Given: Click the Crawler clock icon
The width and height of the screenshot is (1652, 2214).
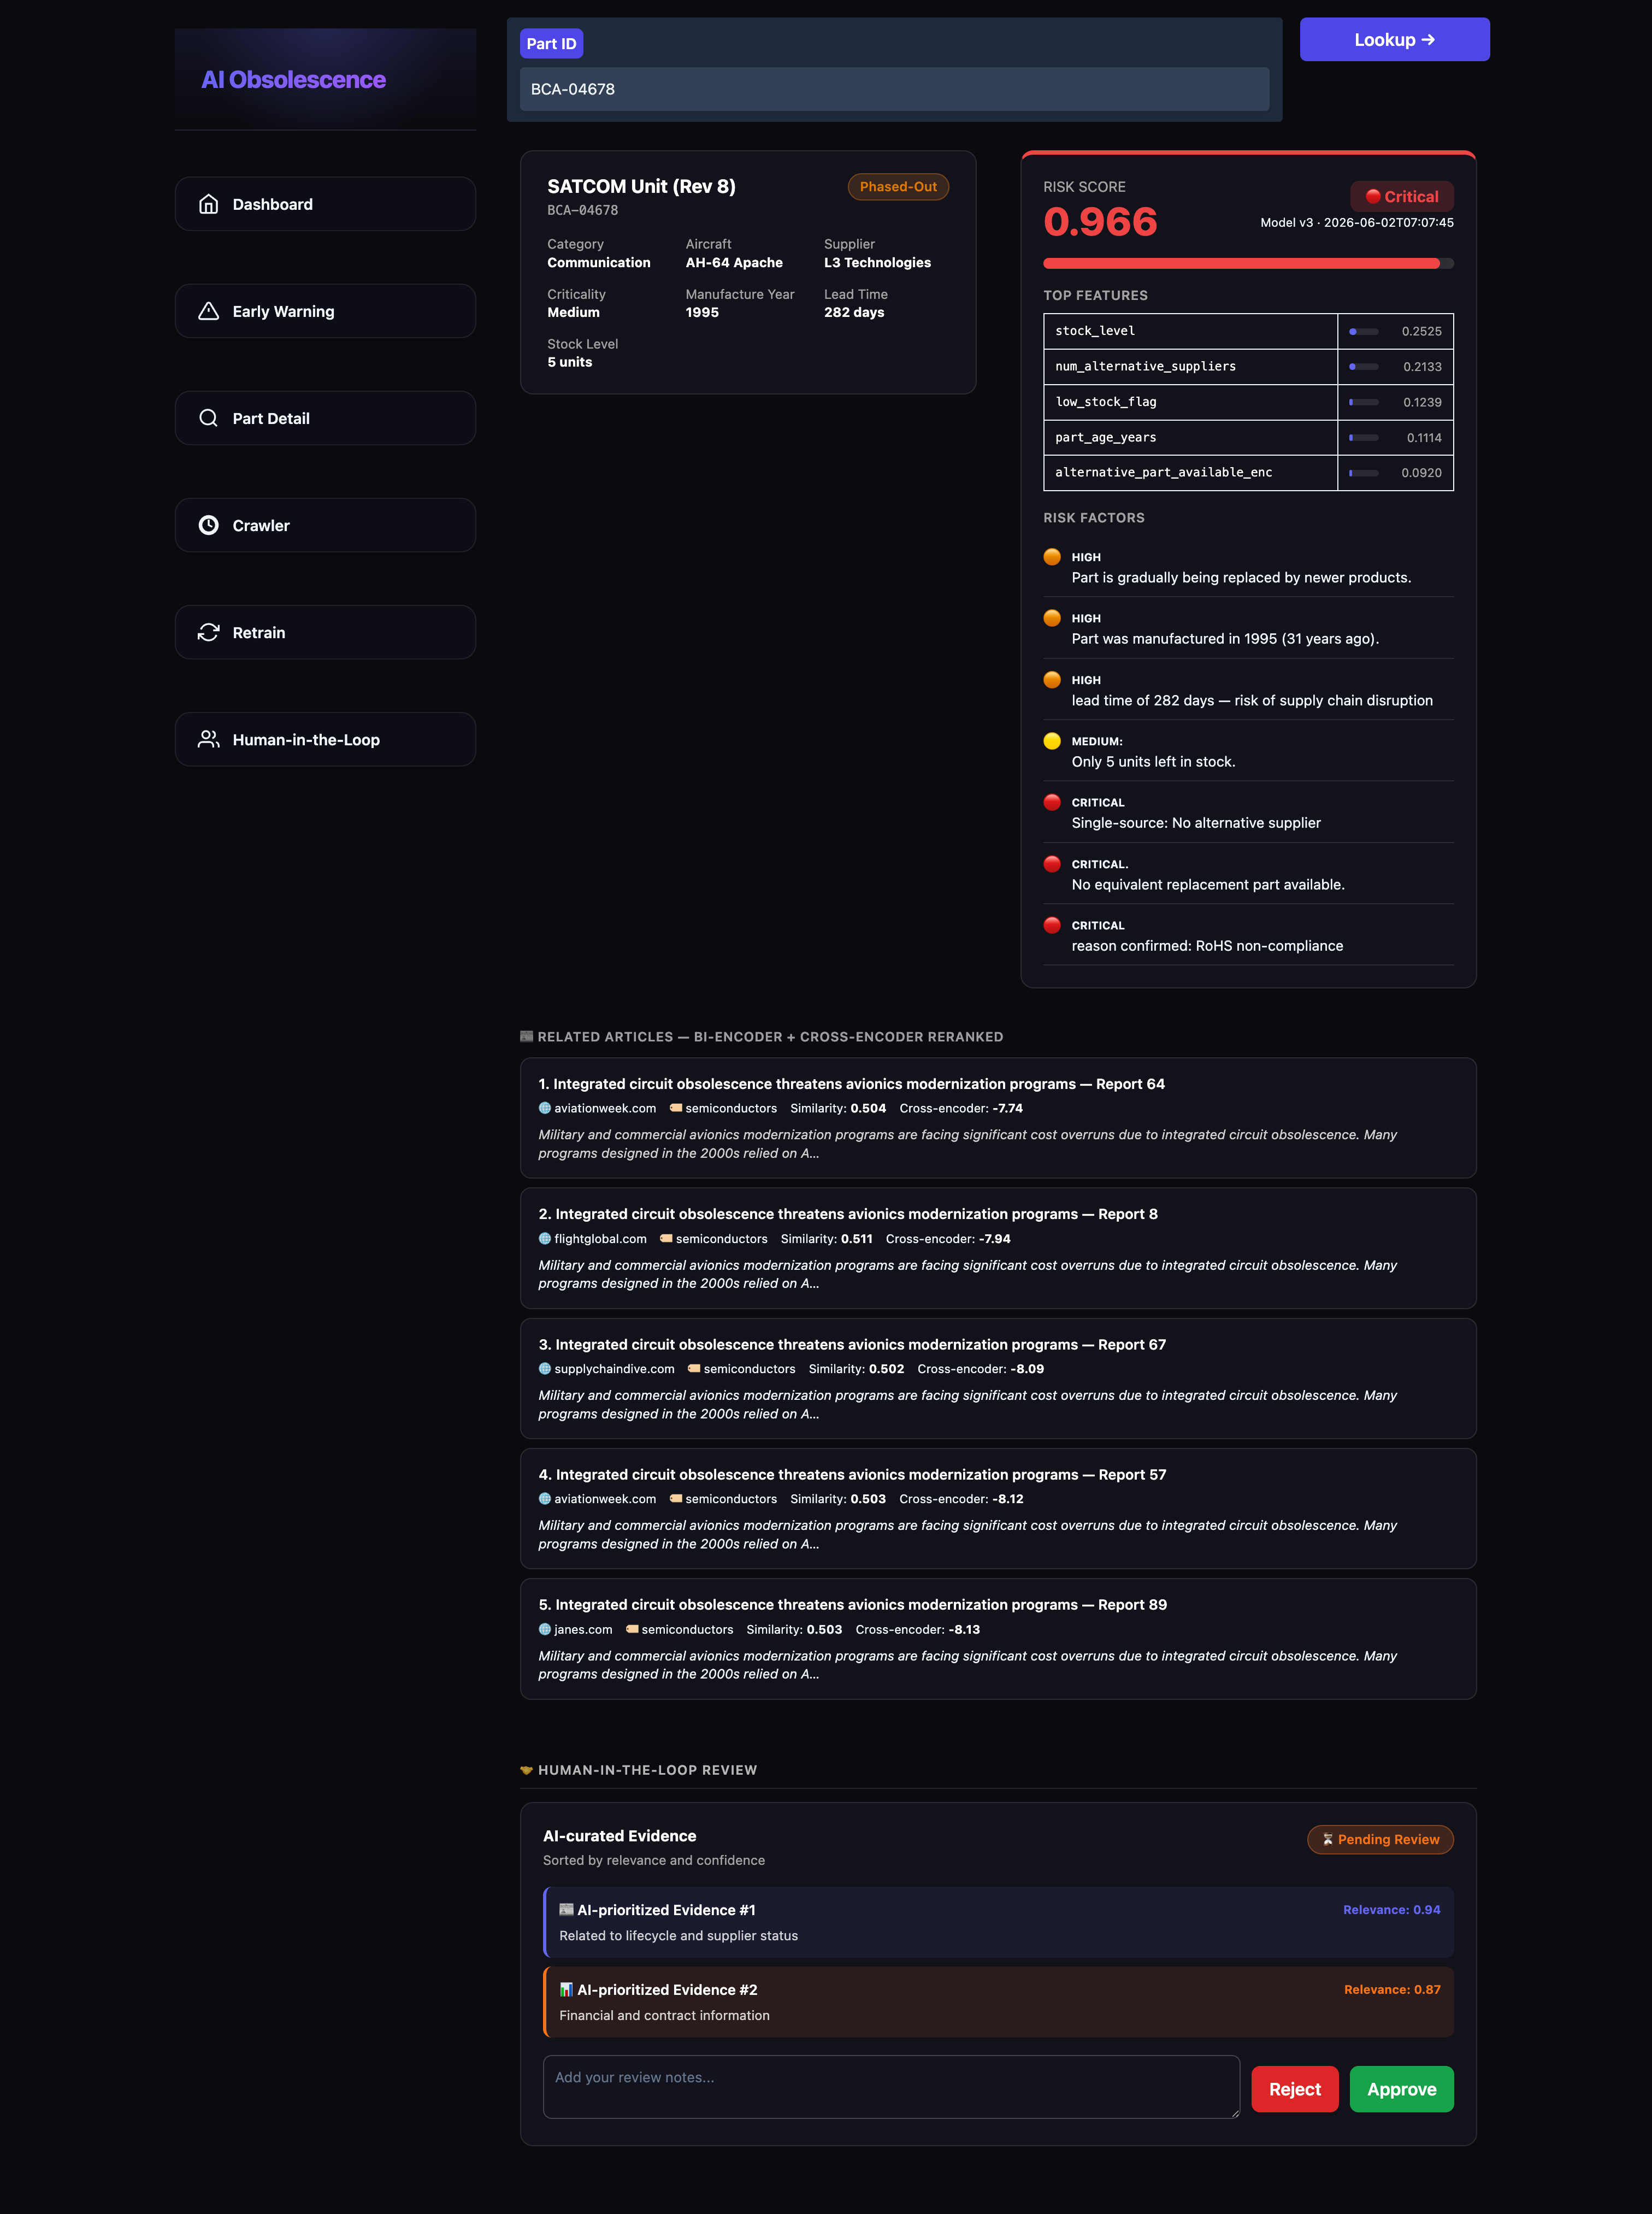Looking at the screenshot, I should point(208,525).
